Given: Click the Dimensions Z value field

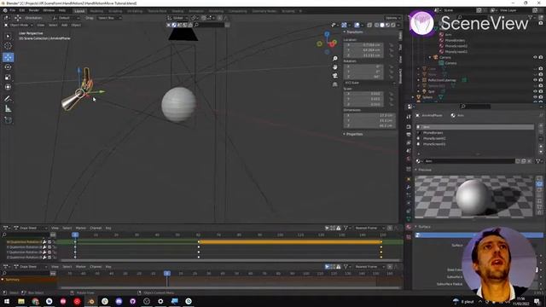Looking at the screenshot, I should tap(369, 125).
